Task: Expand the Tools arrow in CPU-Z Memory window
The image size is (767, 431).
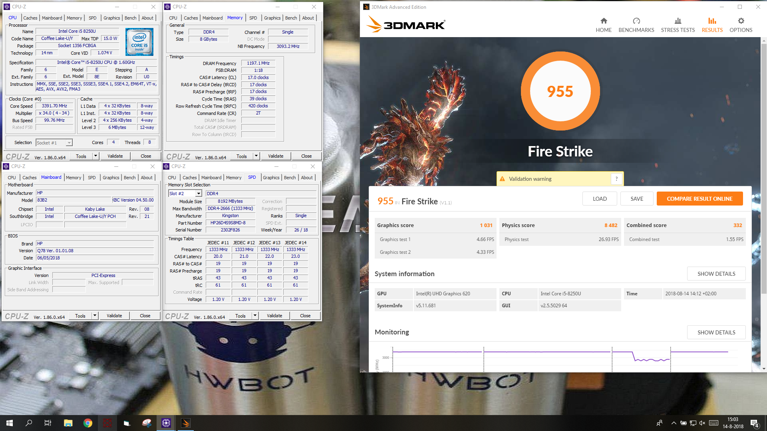Action: 256,156
